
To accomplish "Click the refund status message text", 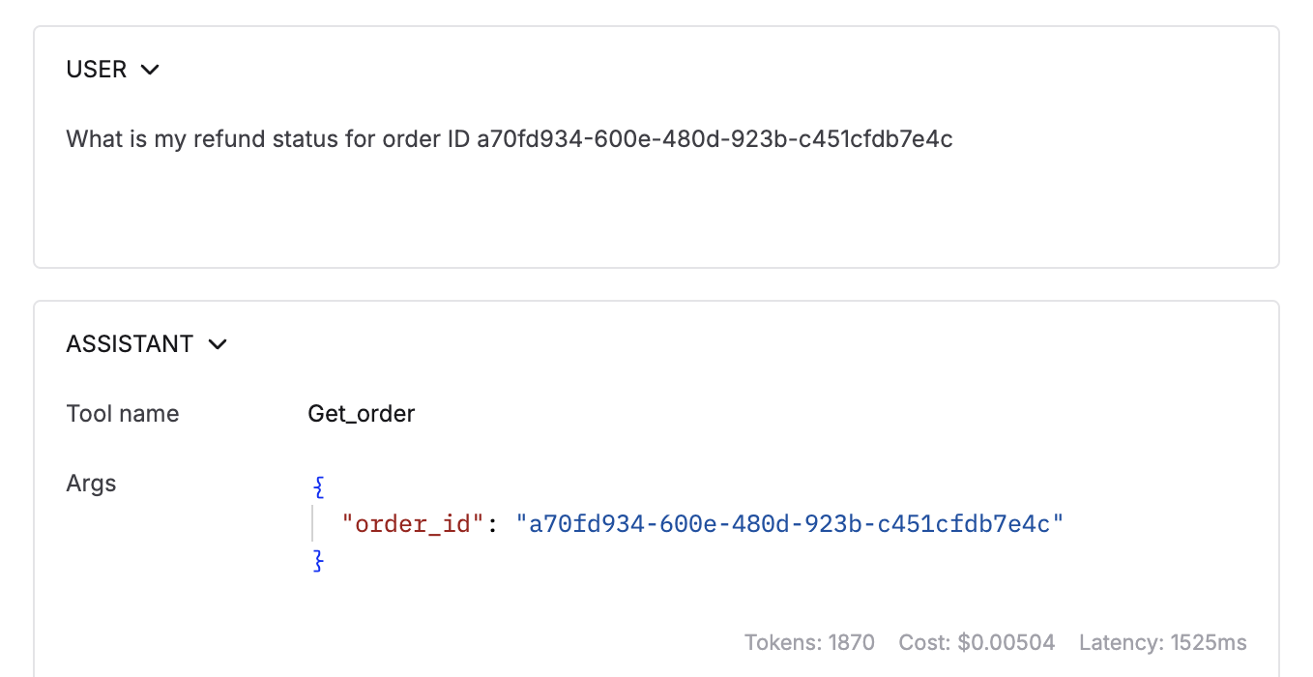I will (x=510, y=139).
